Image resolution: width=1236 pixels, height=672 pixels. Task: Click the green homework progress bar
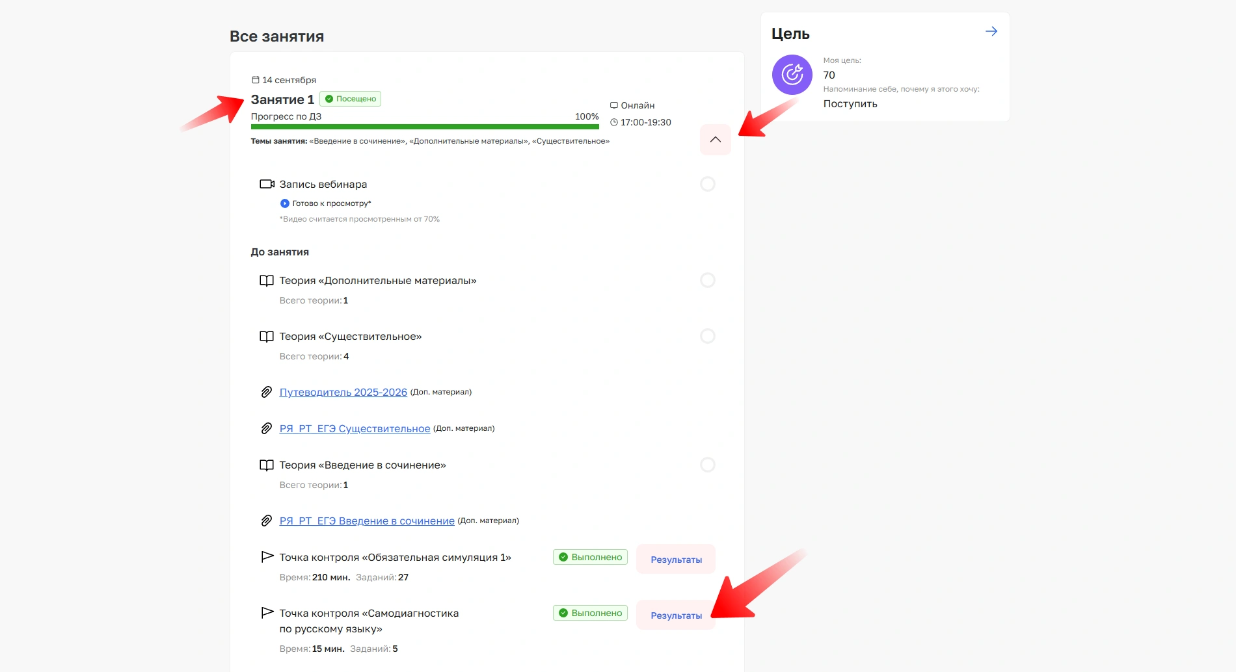[424, 127]
